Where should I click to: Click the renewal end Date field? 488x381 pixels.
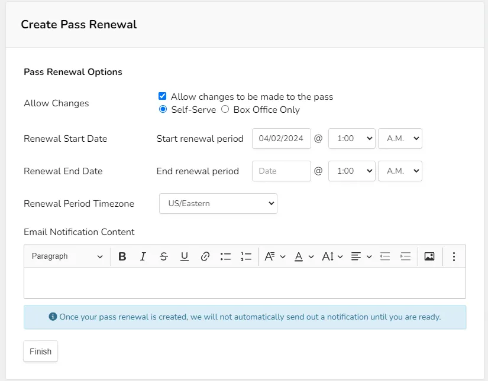point(282,171)
